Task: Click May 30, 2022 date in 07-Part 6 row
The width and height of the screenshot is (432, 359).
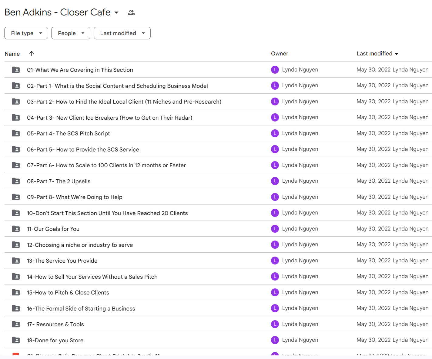Action: (373, 165)
